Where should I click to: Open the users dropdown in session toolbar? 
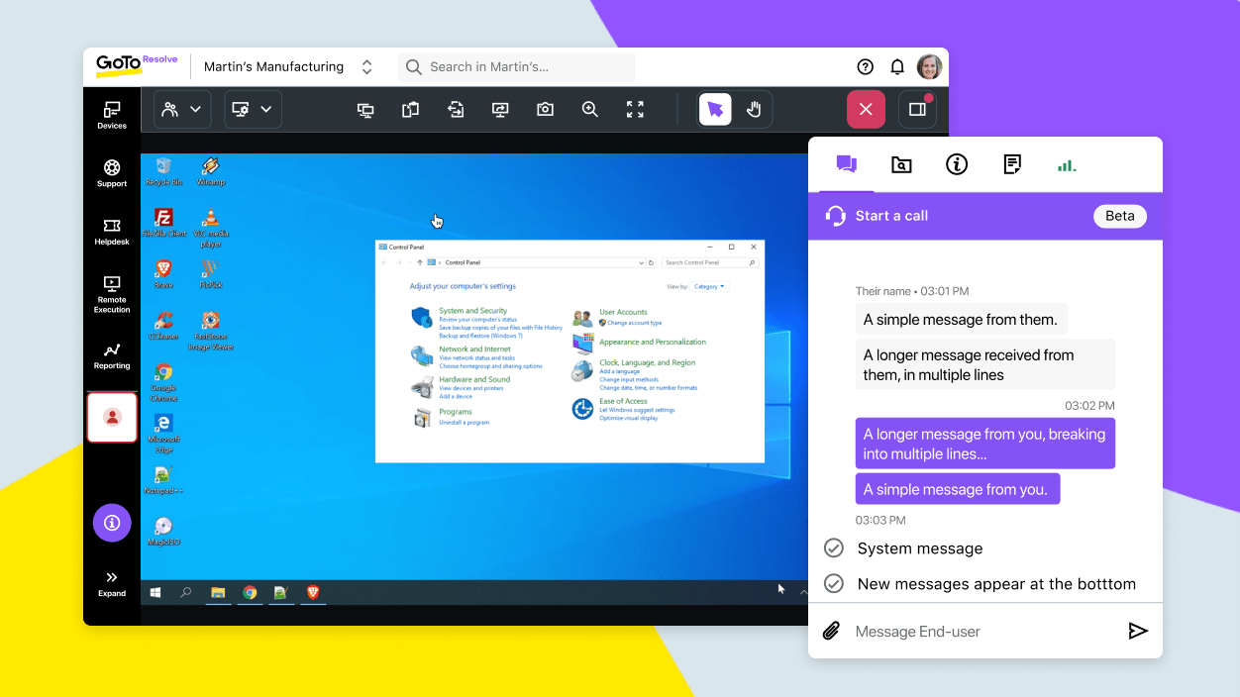182,110
